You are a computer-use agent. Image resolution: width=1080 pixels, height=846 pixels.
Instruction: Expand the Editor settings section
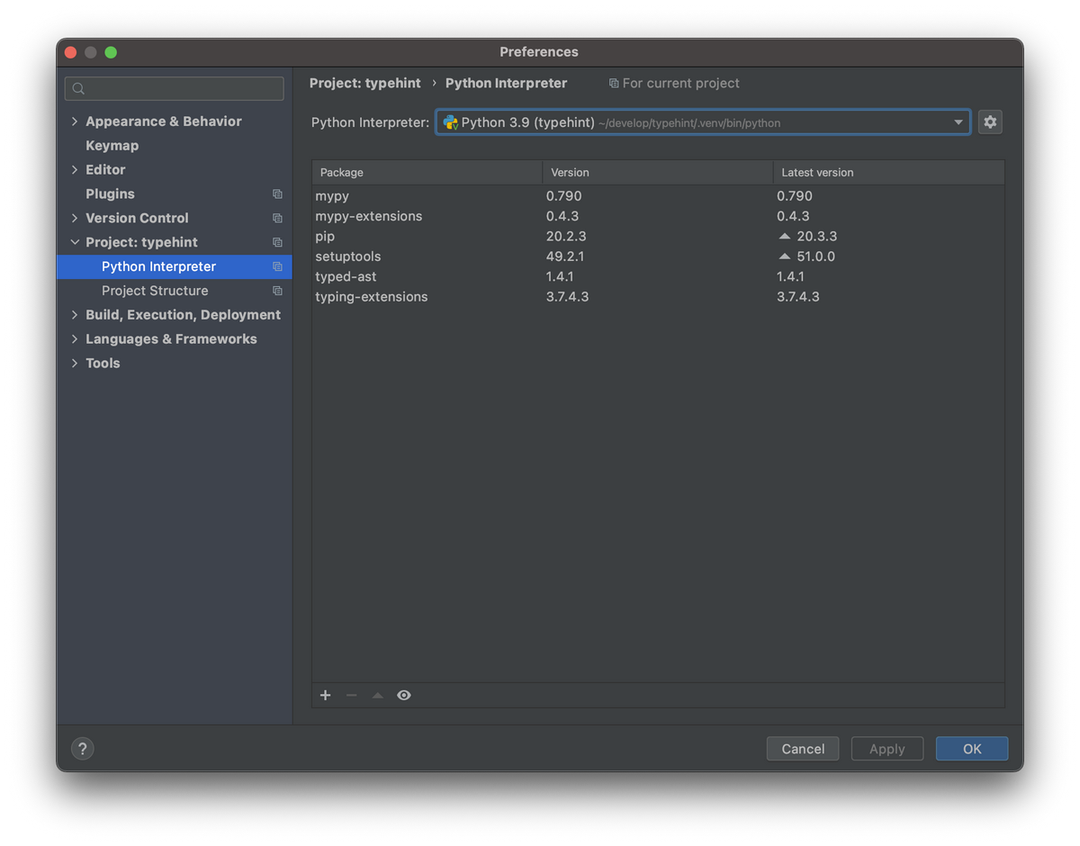(x=75, y=170)
